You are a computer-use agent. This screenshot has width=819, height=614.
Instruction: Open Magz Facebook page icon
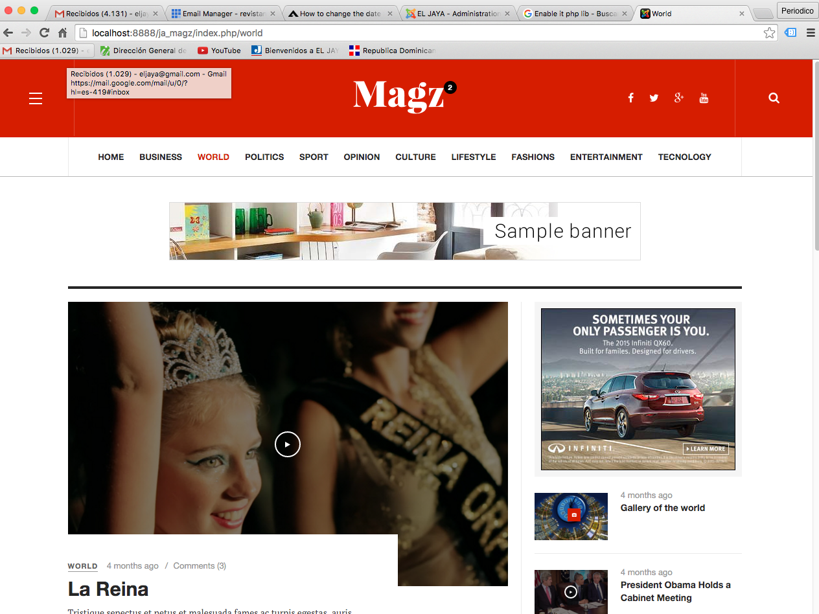coord(630,98)
